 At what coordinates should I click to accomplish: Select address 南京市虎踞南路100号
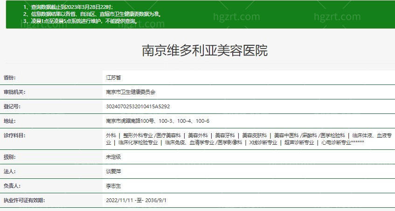130,121
